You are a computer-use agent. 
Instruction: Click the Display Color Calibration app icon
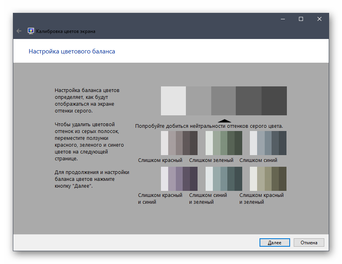pos(31,31)
